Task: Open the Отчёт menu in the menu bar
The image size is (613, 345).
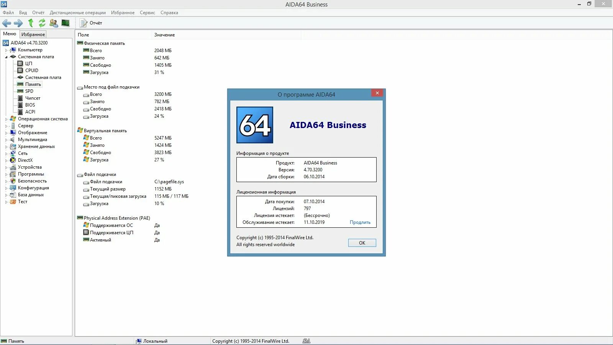Action: point(38,13)
